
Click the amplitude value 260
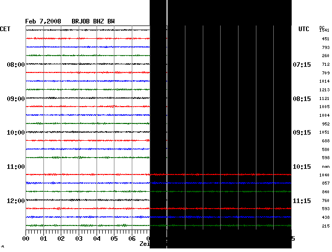pyautogui.click(x=326, y=56)
